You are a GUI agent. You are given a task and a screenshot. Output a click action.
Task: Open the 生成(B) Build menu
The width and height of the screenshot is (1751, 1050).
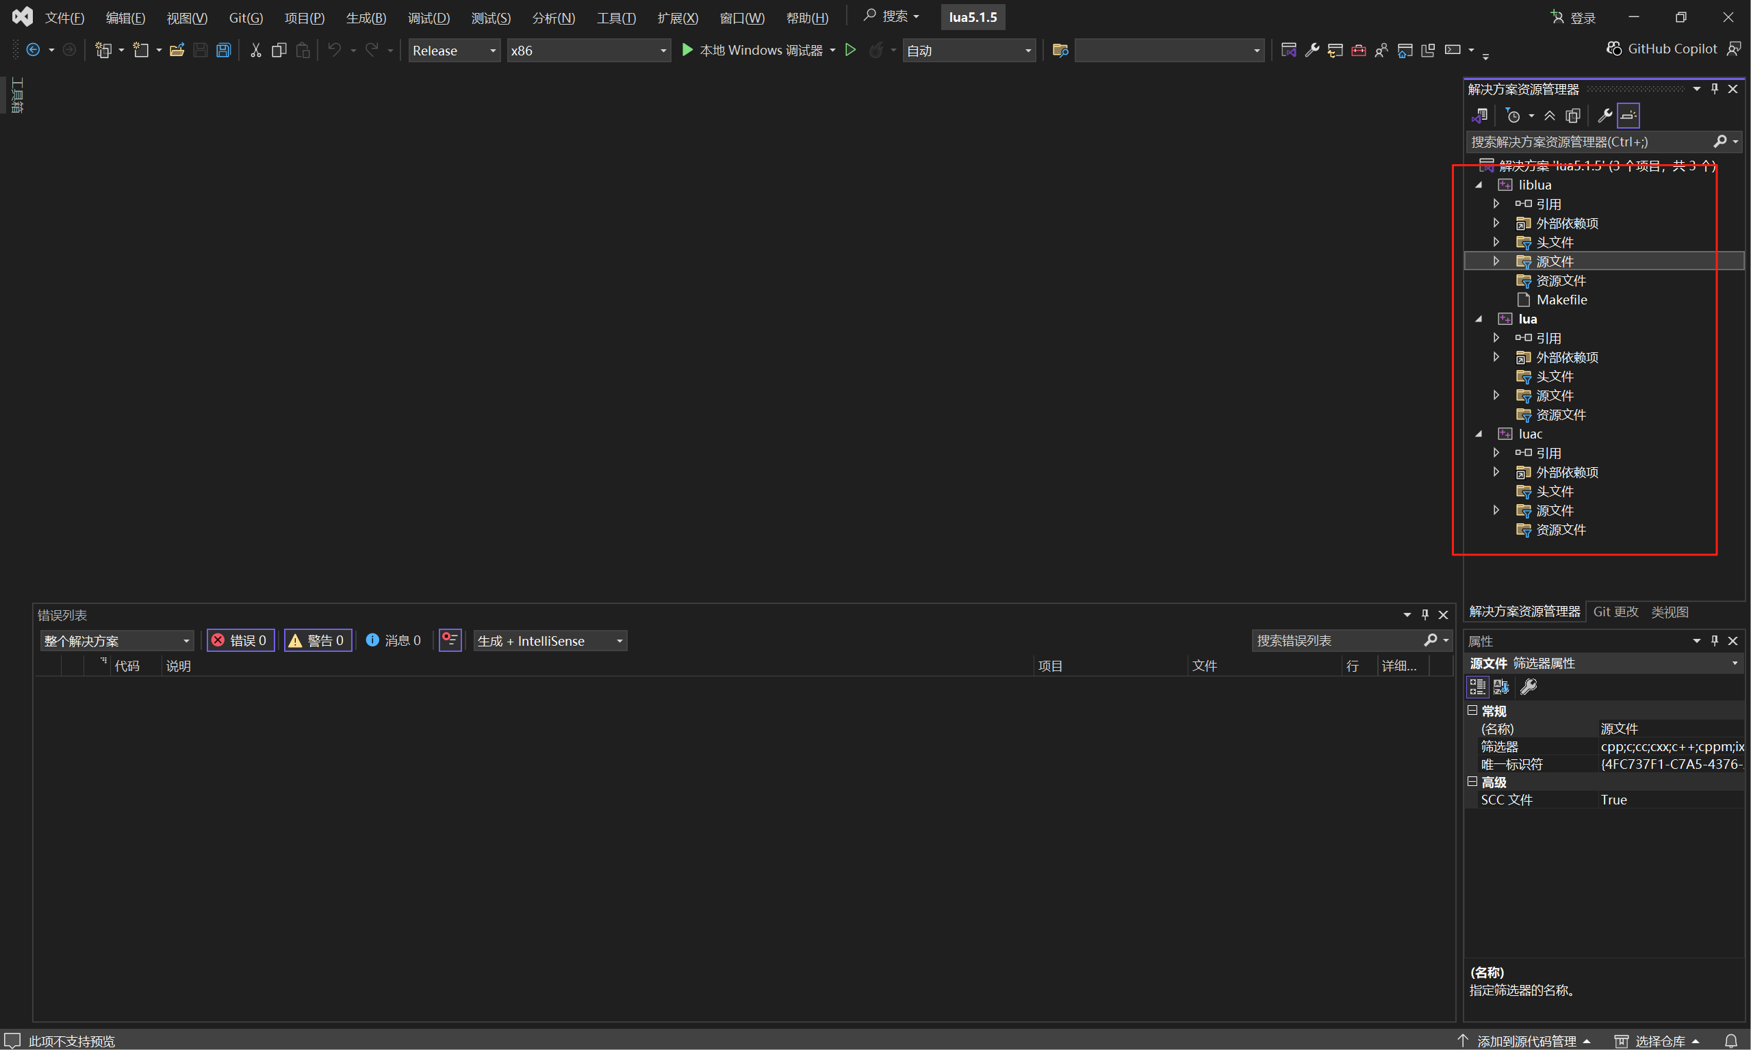coord(366,18)
